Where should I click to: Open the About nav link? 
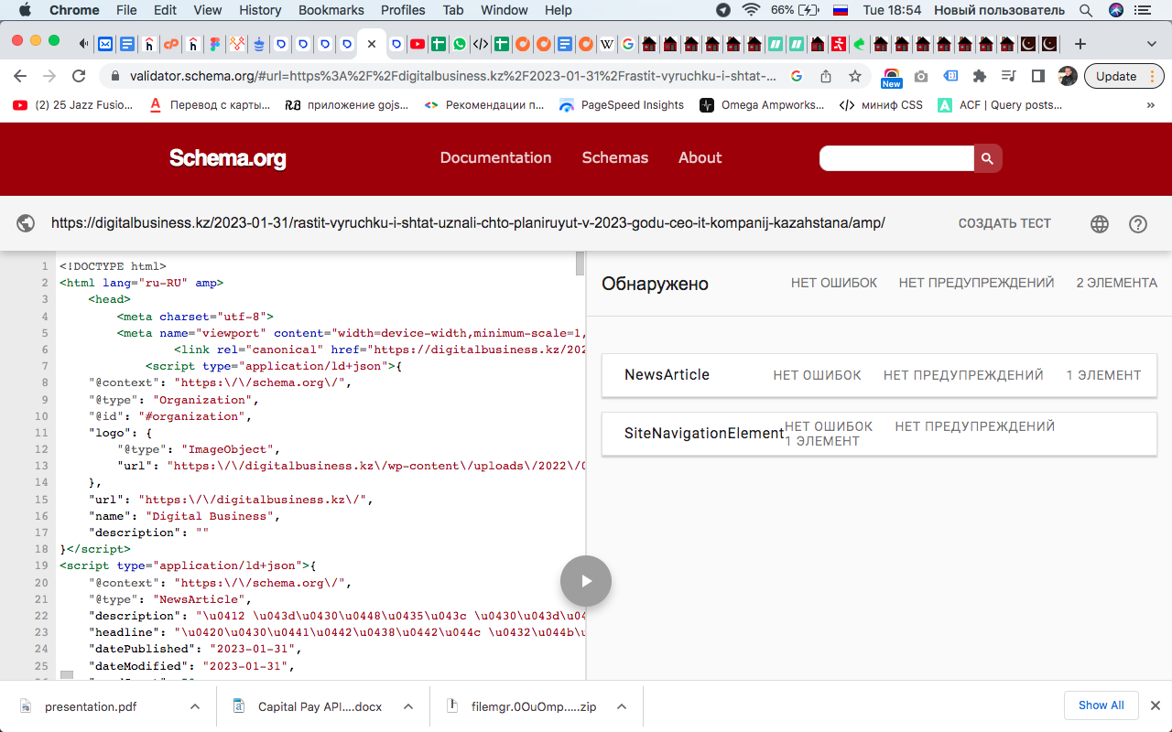(x=700, y=157)
